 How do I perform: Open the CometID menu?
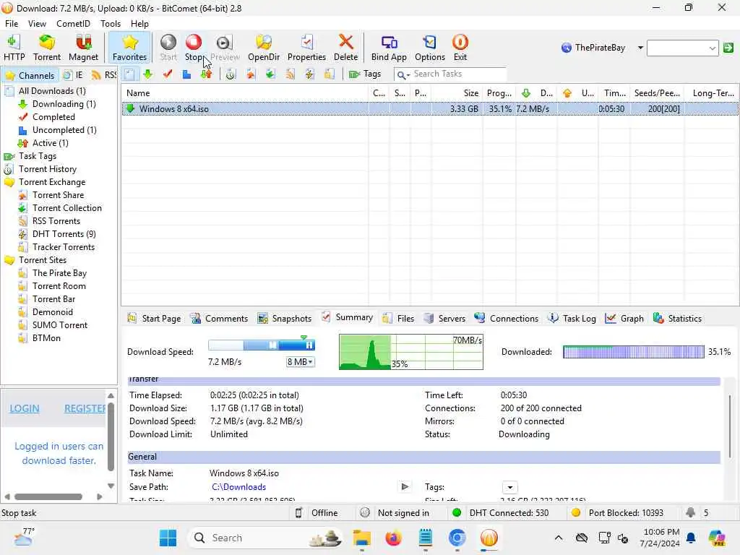[x=73, y=24]
